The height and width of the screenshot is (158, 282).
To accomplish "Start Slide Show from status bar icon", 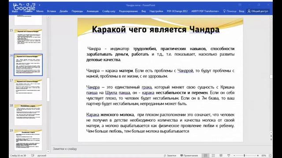I will tap(229, 155).
